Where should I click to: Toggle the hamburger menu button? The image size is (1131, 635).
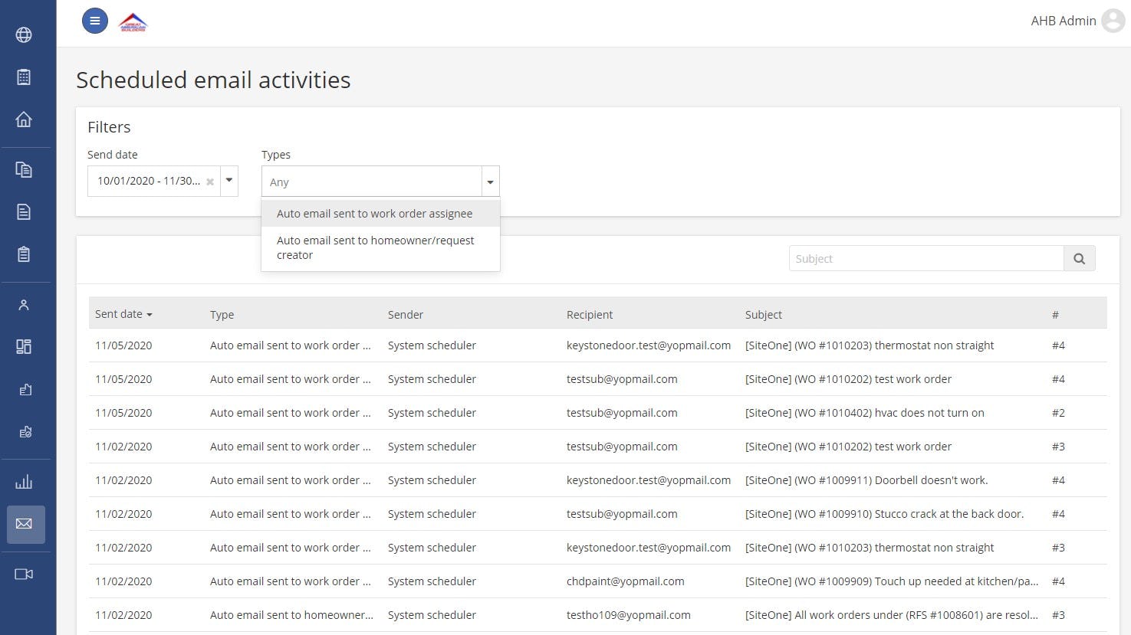tap(95, 21)
